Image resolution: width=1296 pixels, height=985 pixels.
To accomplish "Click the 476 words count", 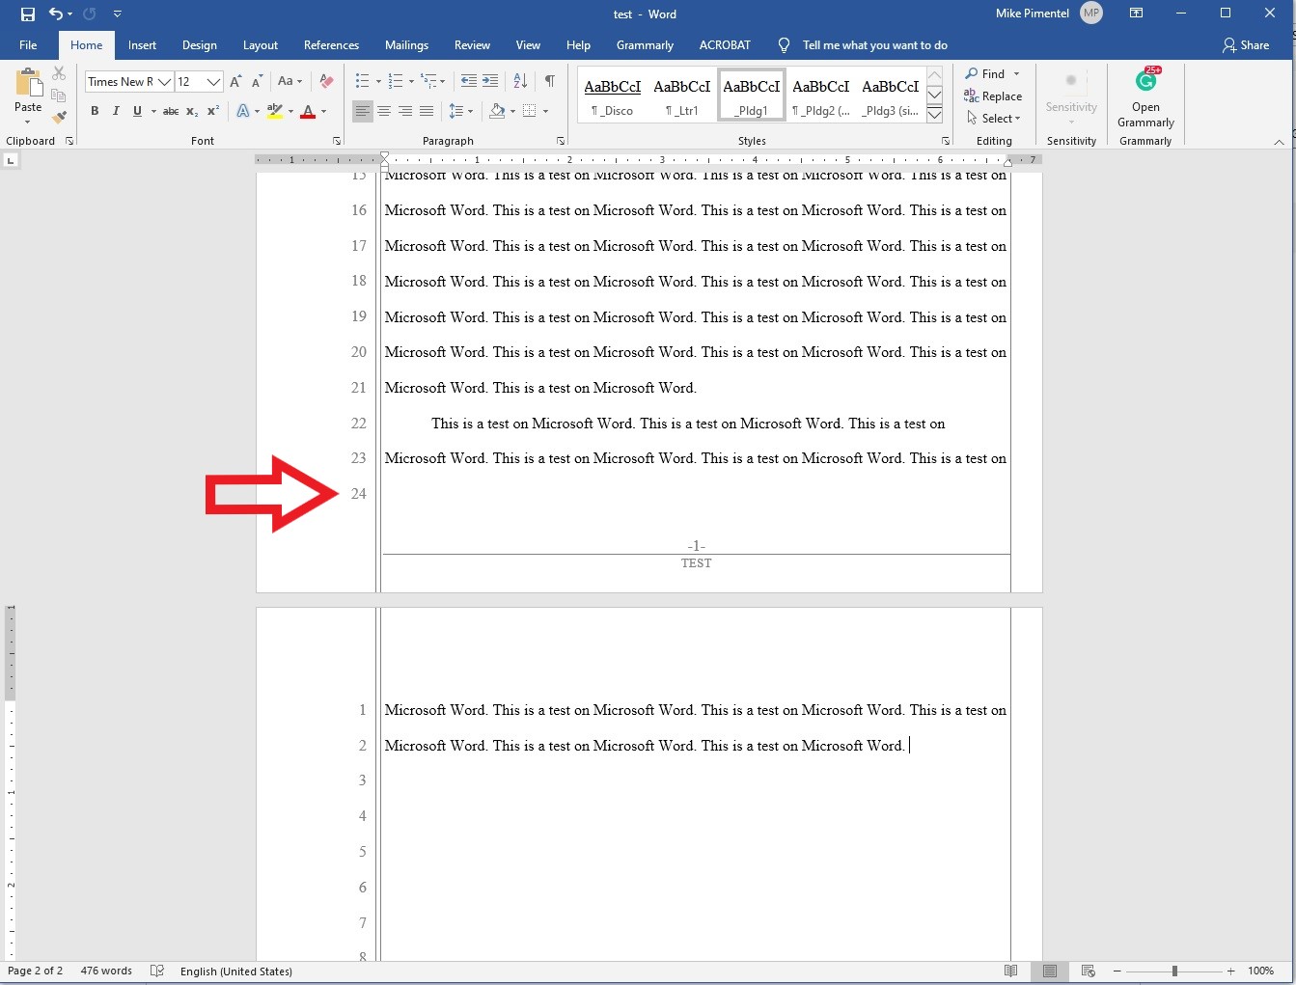I will click(106, 971).
